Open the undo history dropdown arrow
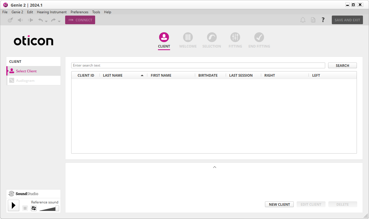The width and height of the screenshot is (369, 219). [x=46, y=21]
